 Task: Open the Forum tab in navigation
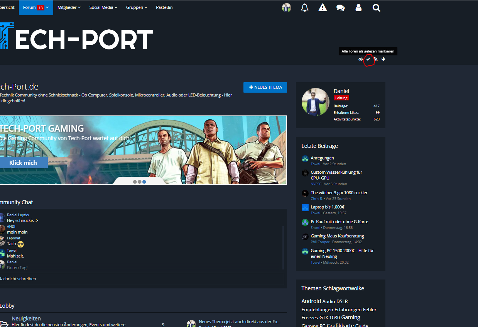tap(35, 7)
